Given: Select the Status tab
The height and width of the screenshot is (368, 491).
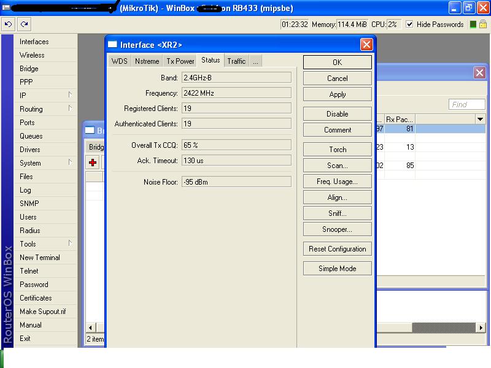Looking at the screenshot, I should [x=211, y=60].
